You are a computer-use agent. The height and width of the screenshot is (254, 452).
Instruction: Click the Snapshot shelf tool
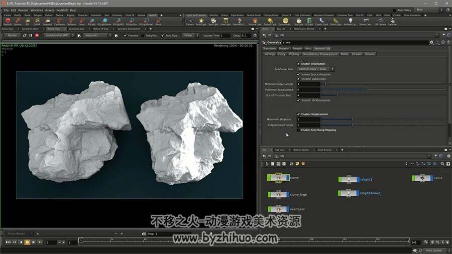point(47,21)
